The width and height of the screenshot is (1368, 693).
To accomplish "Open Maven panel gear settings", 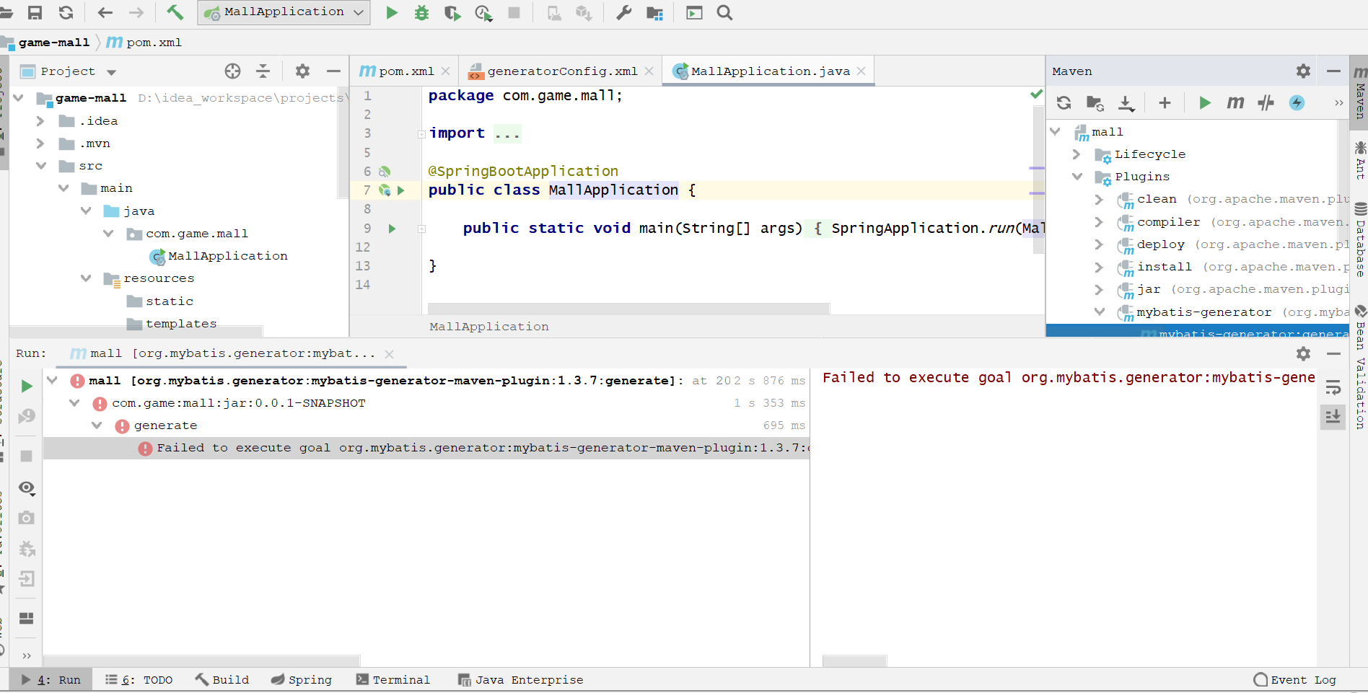I will 1303,71.
